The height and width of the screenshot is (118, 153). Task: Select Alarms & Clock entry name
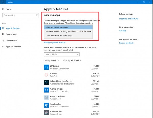pyautogui.click(x=57, y=89)
